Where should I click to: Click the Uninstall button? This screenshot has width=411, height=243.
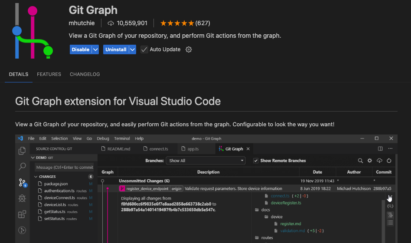coord(116,49)
